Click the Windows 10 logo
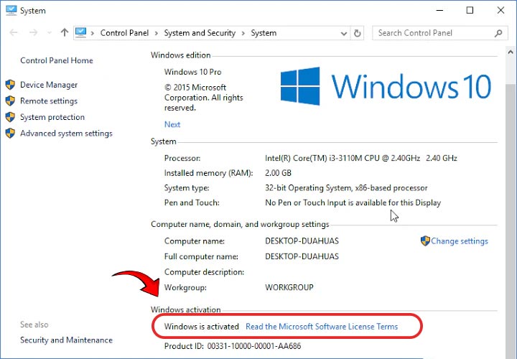The height and width of the screenshot is (359, 517). tap(386, 86)
